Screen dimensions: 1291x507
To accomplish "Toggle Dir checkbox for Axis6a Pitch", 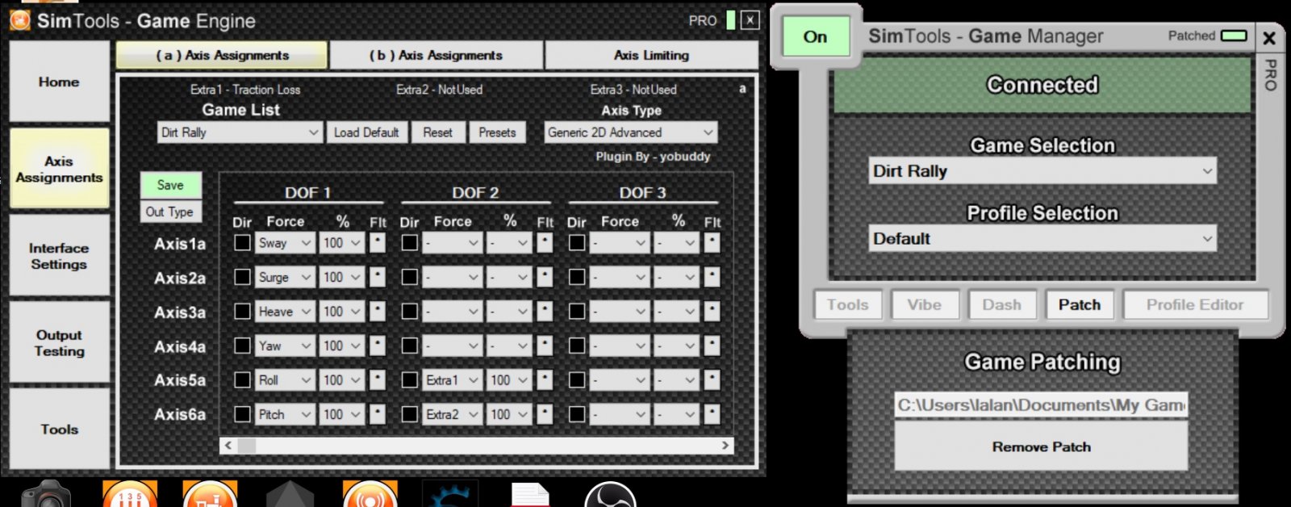I will coord(242,414).
